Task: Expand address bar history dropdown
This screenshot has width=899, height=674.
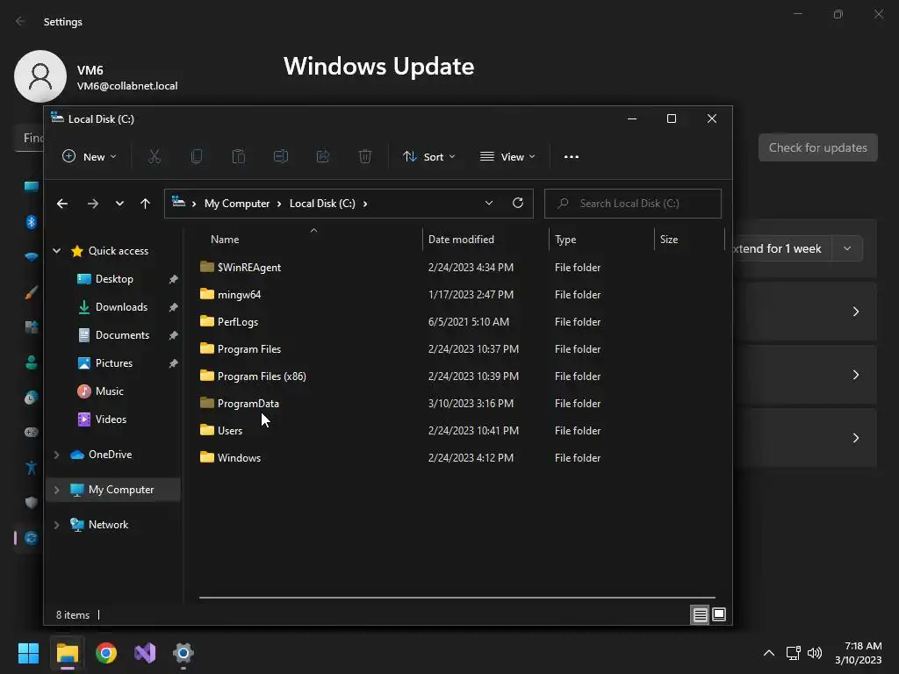Action: pyautogui.click(x=488, y=203)
